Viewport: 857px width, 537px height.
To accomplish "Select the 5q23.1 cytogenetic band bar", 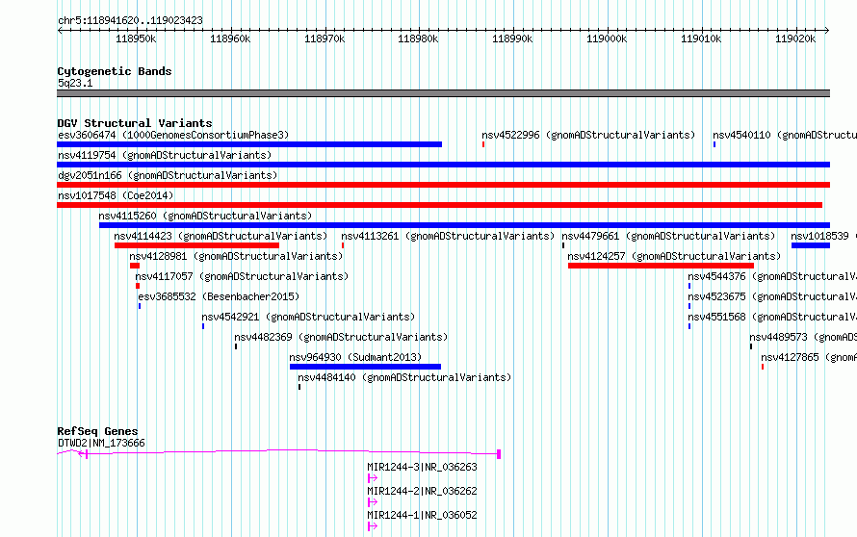I will pyautogui.click(x=443, y=93).
